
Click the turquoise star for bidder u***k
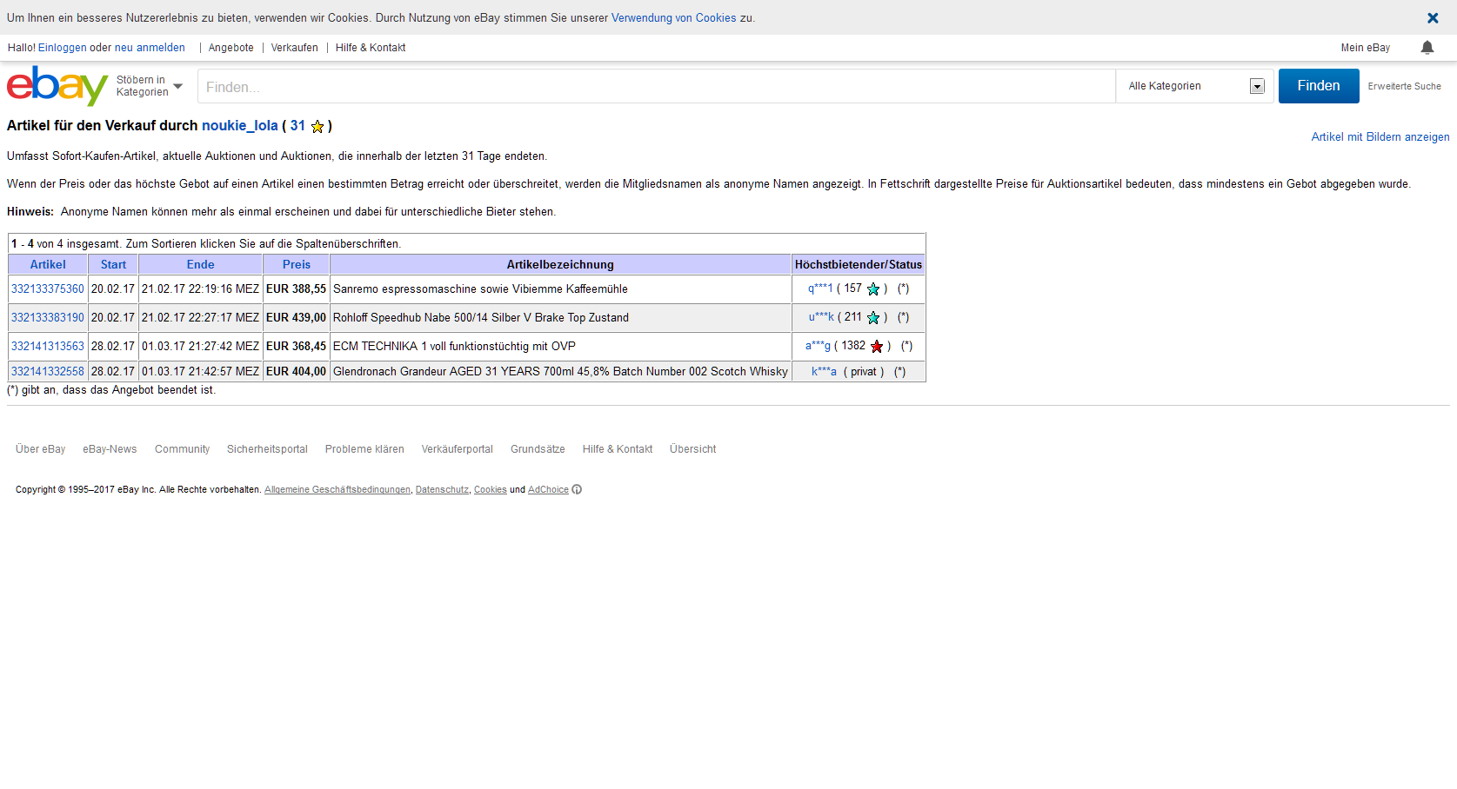[873, 318]
